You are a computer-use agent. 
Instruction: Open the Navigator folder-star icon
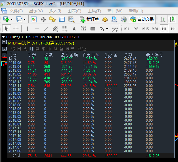52,19
